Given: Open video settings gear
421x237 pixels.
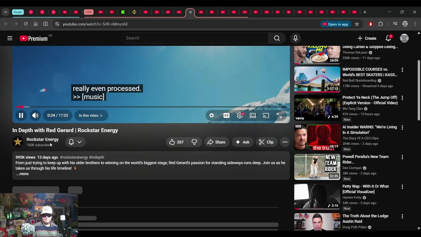Looking at the screenshot, I should click(240, 116).
